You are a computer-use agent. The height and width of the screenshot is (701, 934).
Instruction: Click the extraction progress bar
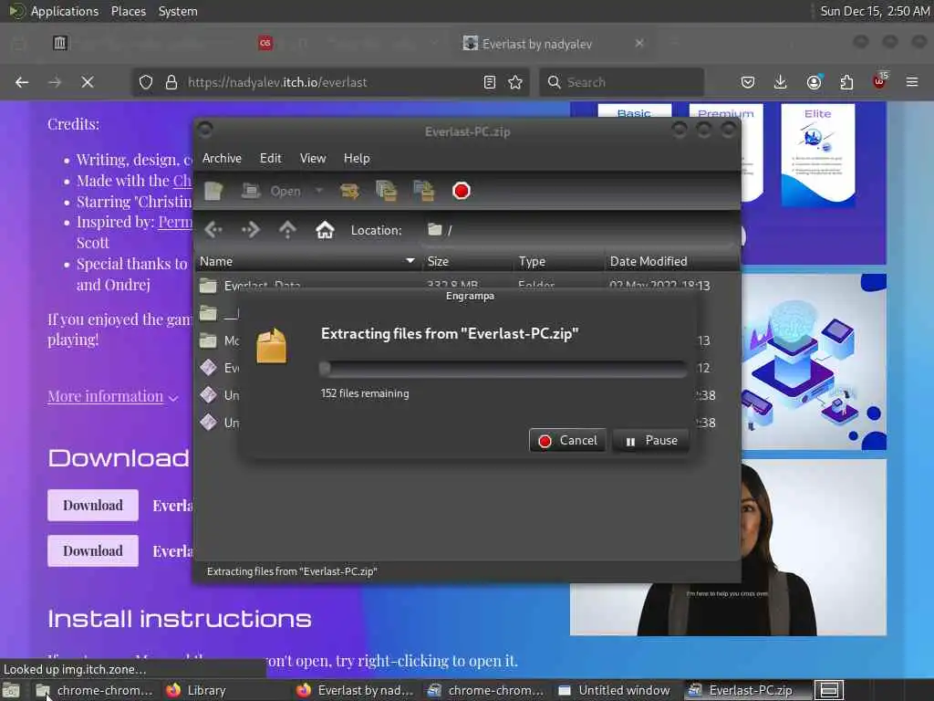click(503, 369)
